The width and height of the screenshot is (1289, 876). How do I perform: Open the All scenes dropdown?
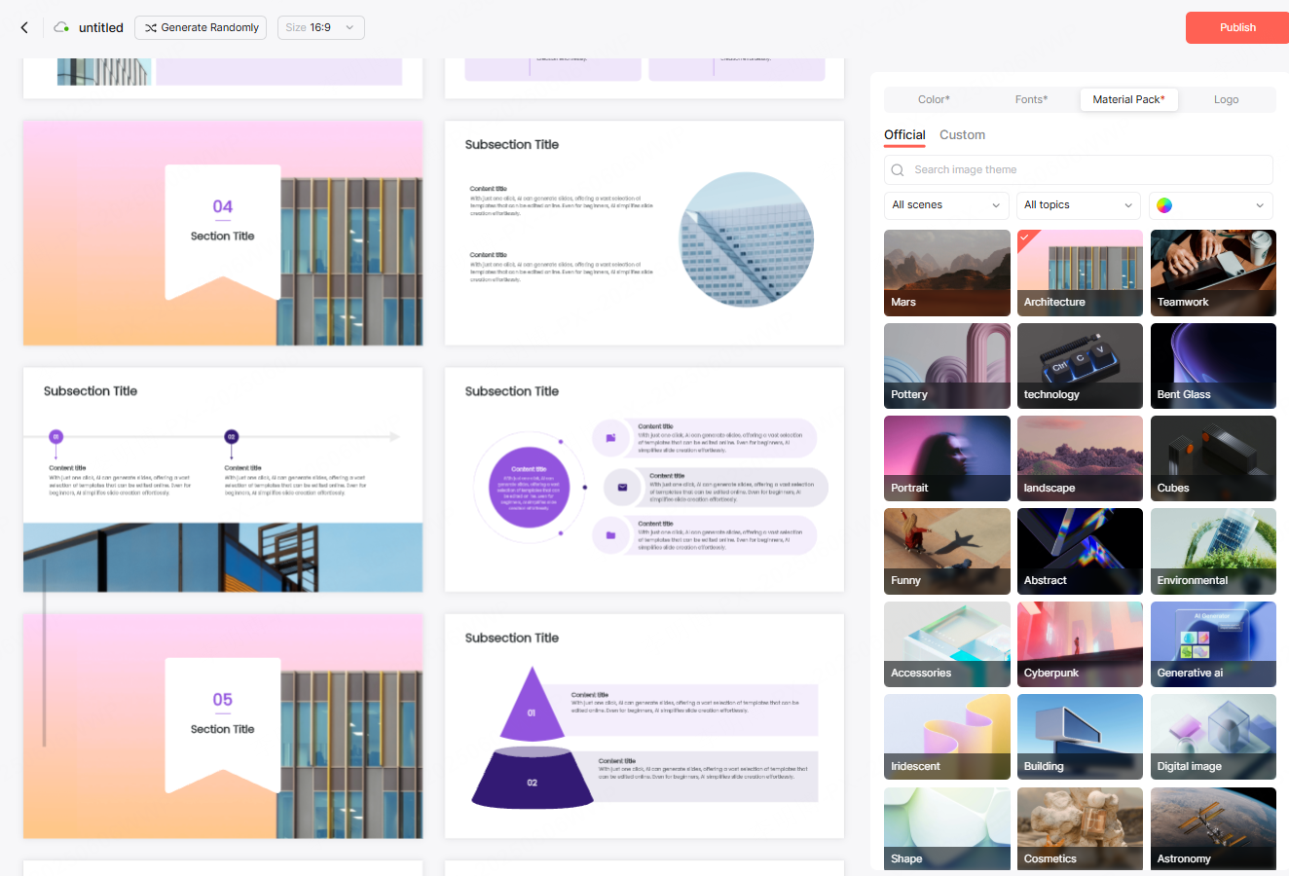coord(944,205)
